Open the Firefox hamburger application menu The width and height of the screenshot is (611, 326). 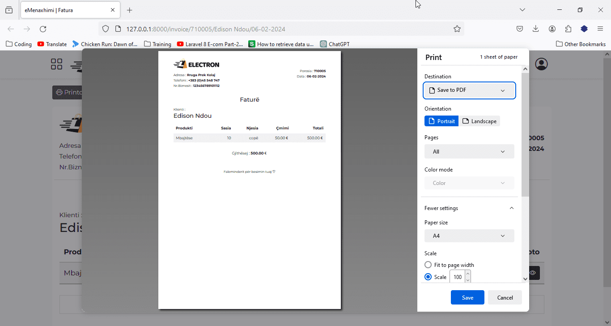[x=600, y=29]
